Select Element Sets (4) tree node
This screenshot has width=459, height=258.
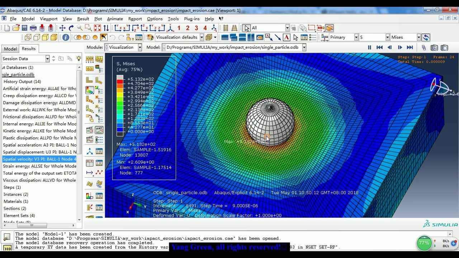(x=19, y=215)
